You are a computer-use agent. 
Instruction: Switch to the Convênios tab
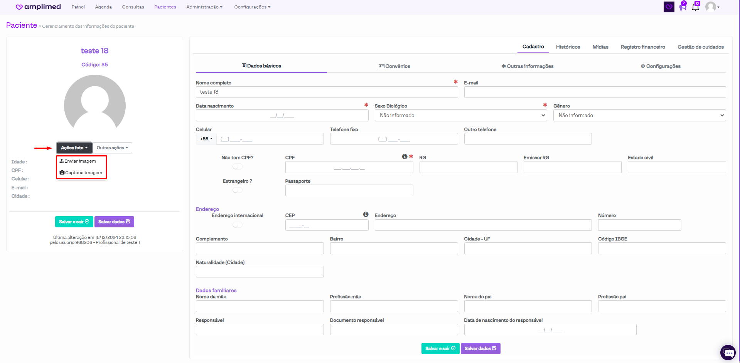pyautogui.click(x=394, y=66)
